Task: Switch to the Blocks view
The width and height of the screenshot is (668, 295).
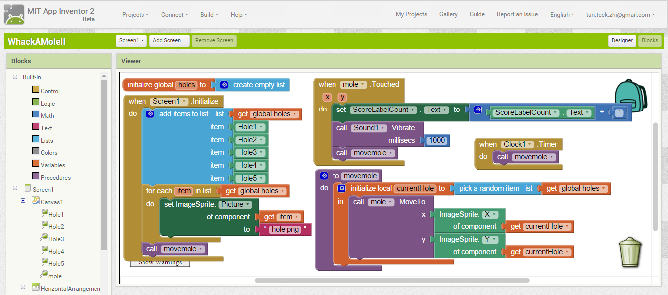Action: point(650,41)
